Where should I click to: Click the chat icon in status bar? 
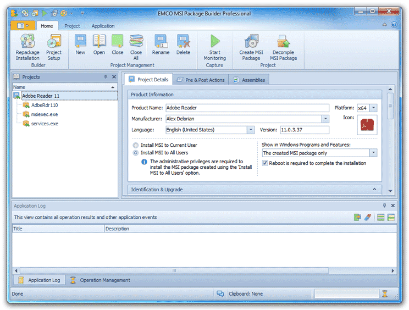pyautogui.click(x=220, y=294)
